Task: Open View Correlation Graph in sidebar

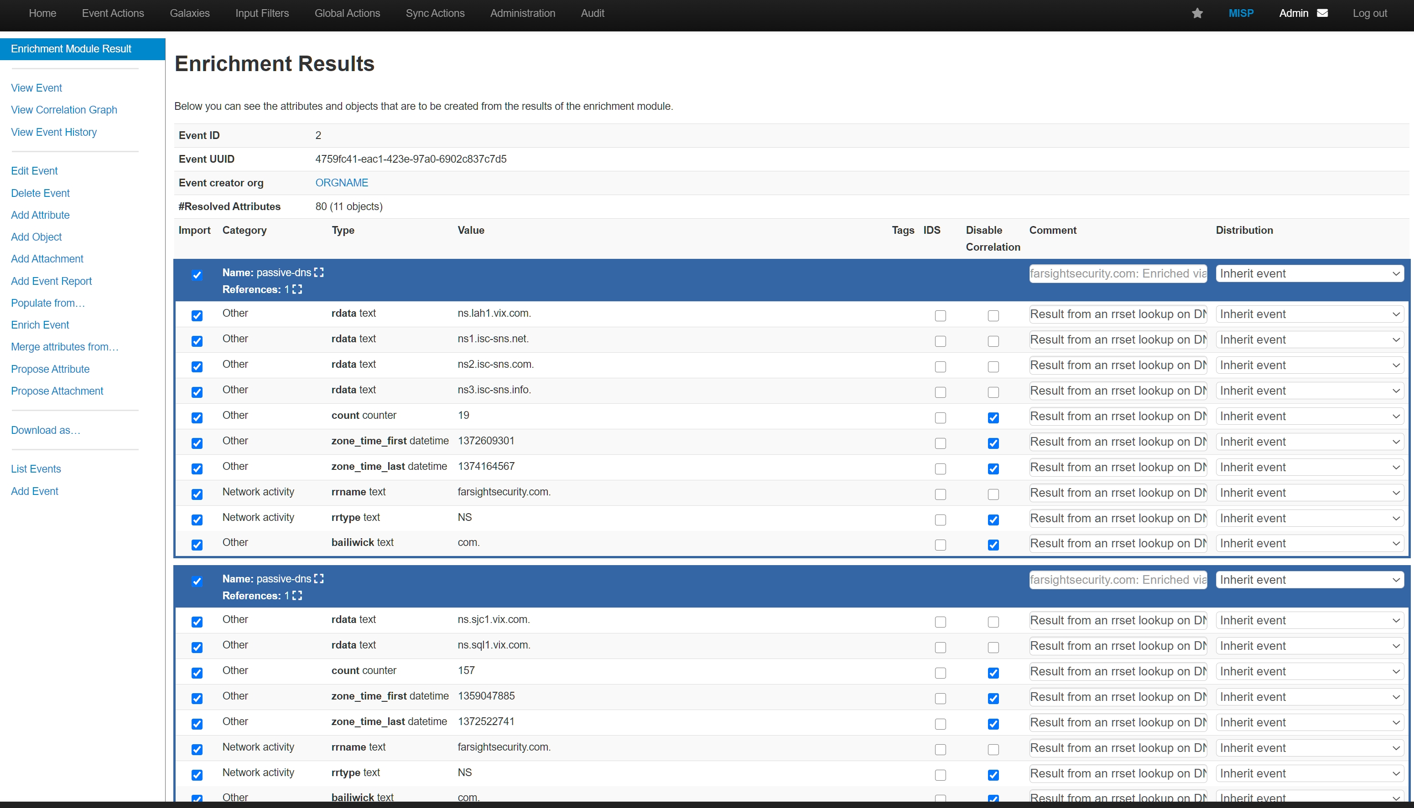Action: pos(64,110)
